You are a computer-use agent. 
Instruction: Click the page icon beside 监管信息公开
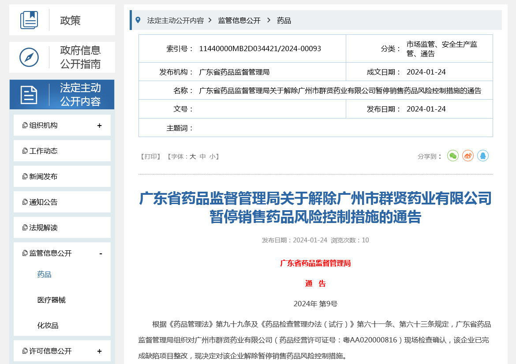coord(25,253)
